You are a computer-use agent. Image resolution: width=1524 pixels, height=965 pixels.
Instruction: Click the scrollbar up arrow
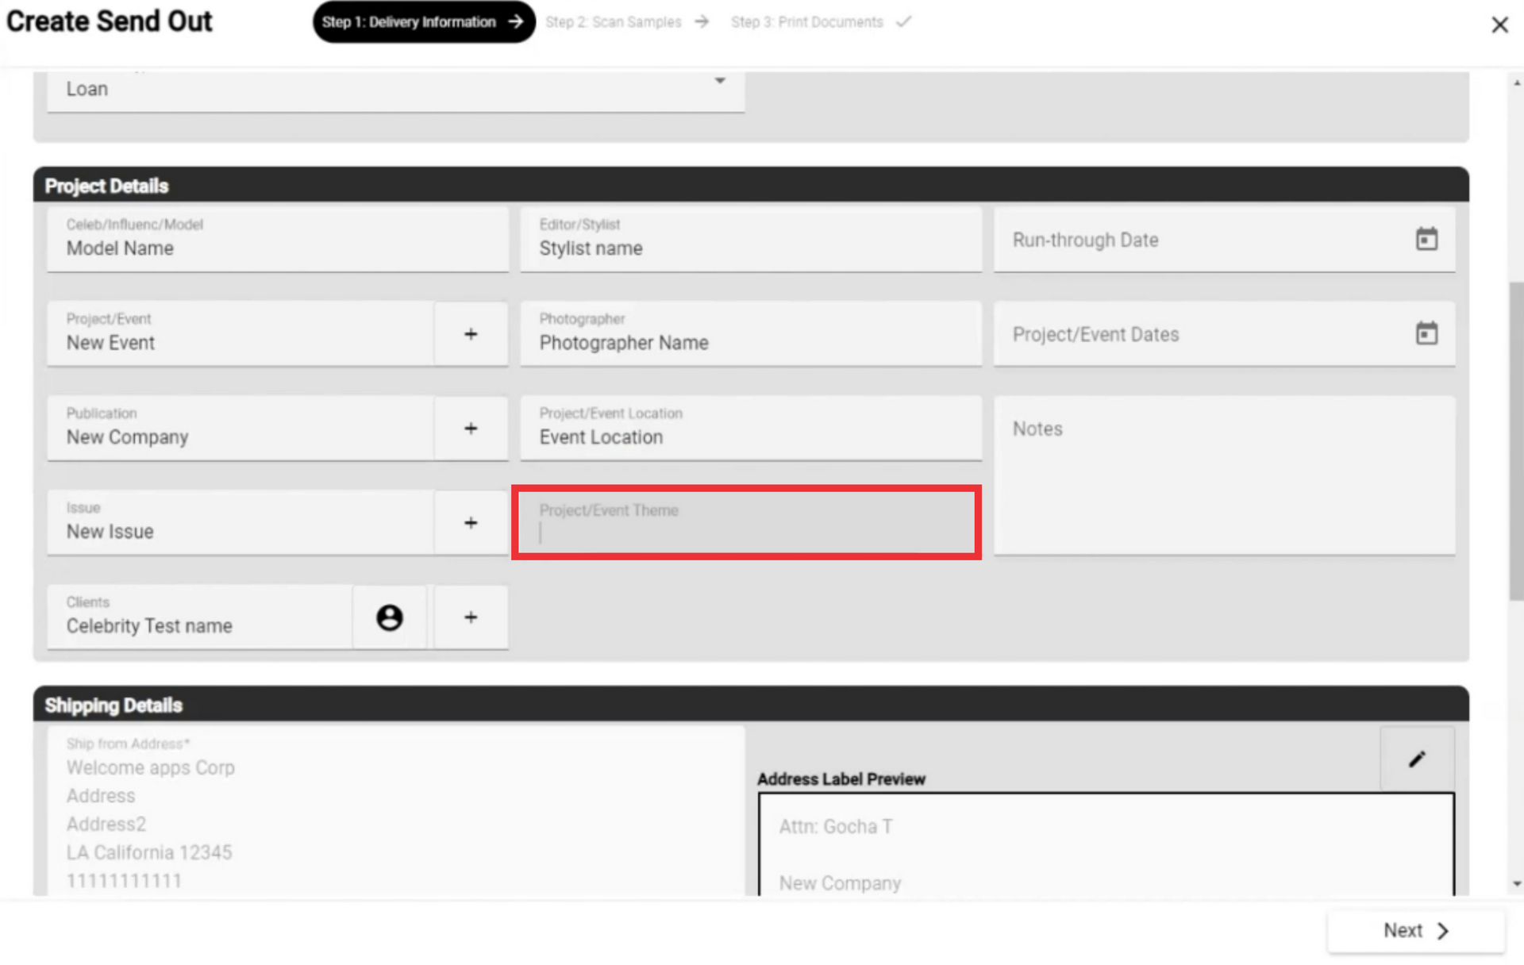click(x=1517, y=83)
